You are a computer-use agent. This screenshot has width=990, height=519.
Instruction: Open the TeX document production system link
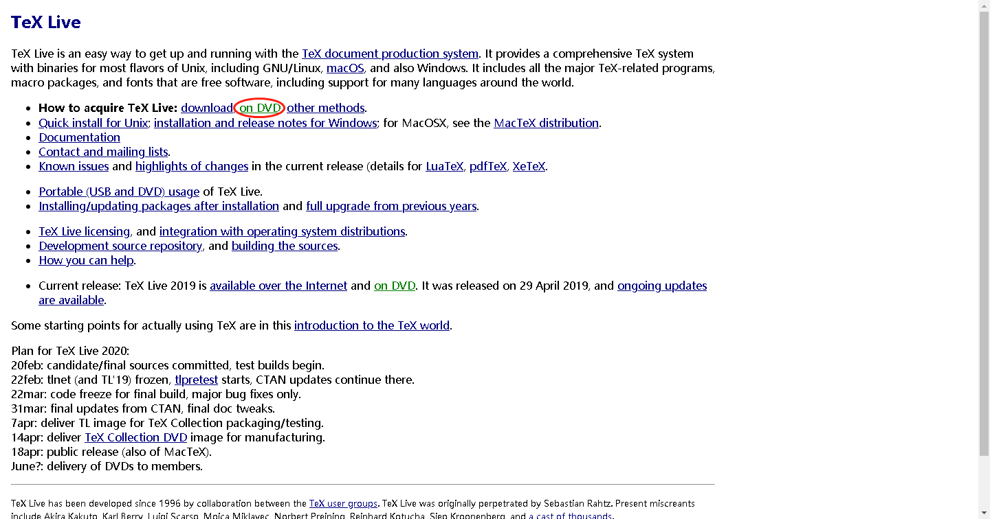[390, 54]
